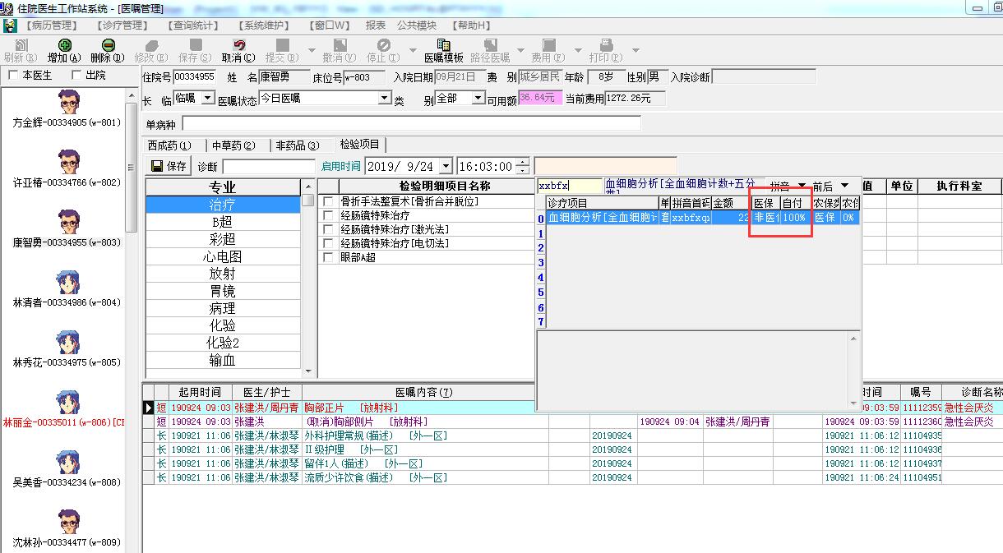Image resolution: width=1003 pixels, height=553 pixels.
Task: Select patient avatar 吴美香 w-808
Action: click(x=68, y=463)
